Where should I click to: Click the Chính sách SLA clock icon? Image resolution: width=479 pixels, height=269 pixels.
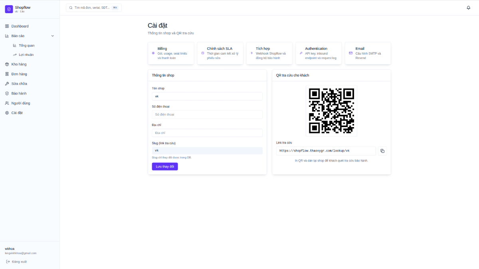(203, 53)
